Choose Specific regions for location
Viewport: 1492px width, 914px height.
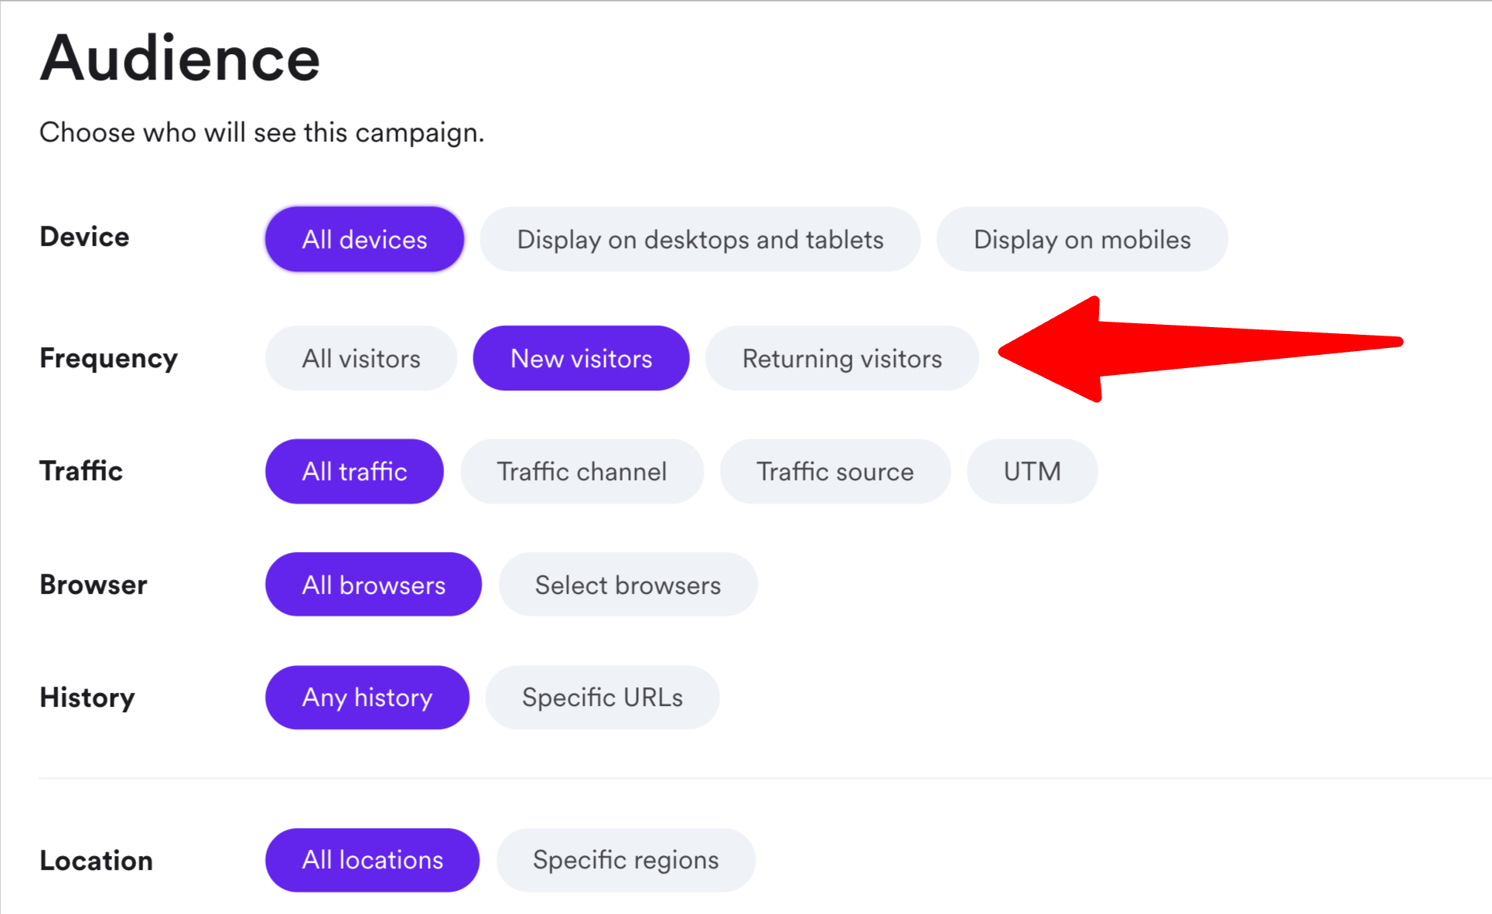pos(625,860)
